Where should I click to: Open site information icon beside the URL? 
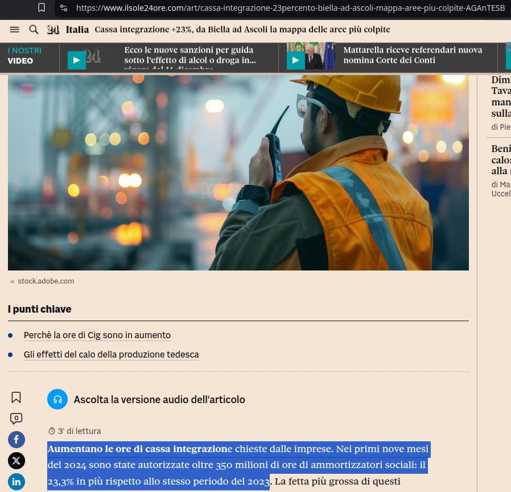coord(64,8)
